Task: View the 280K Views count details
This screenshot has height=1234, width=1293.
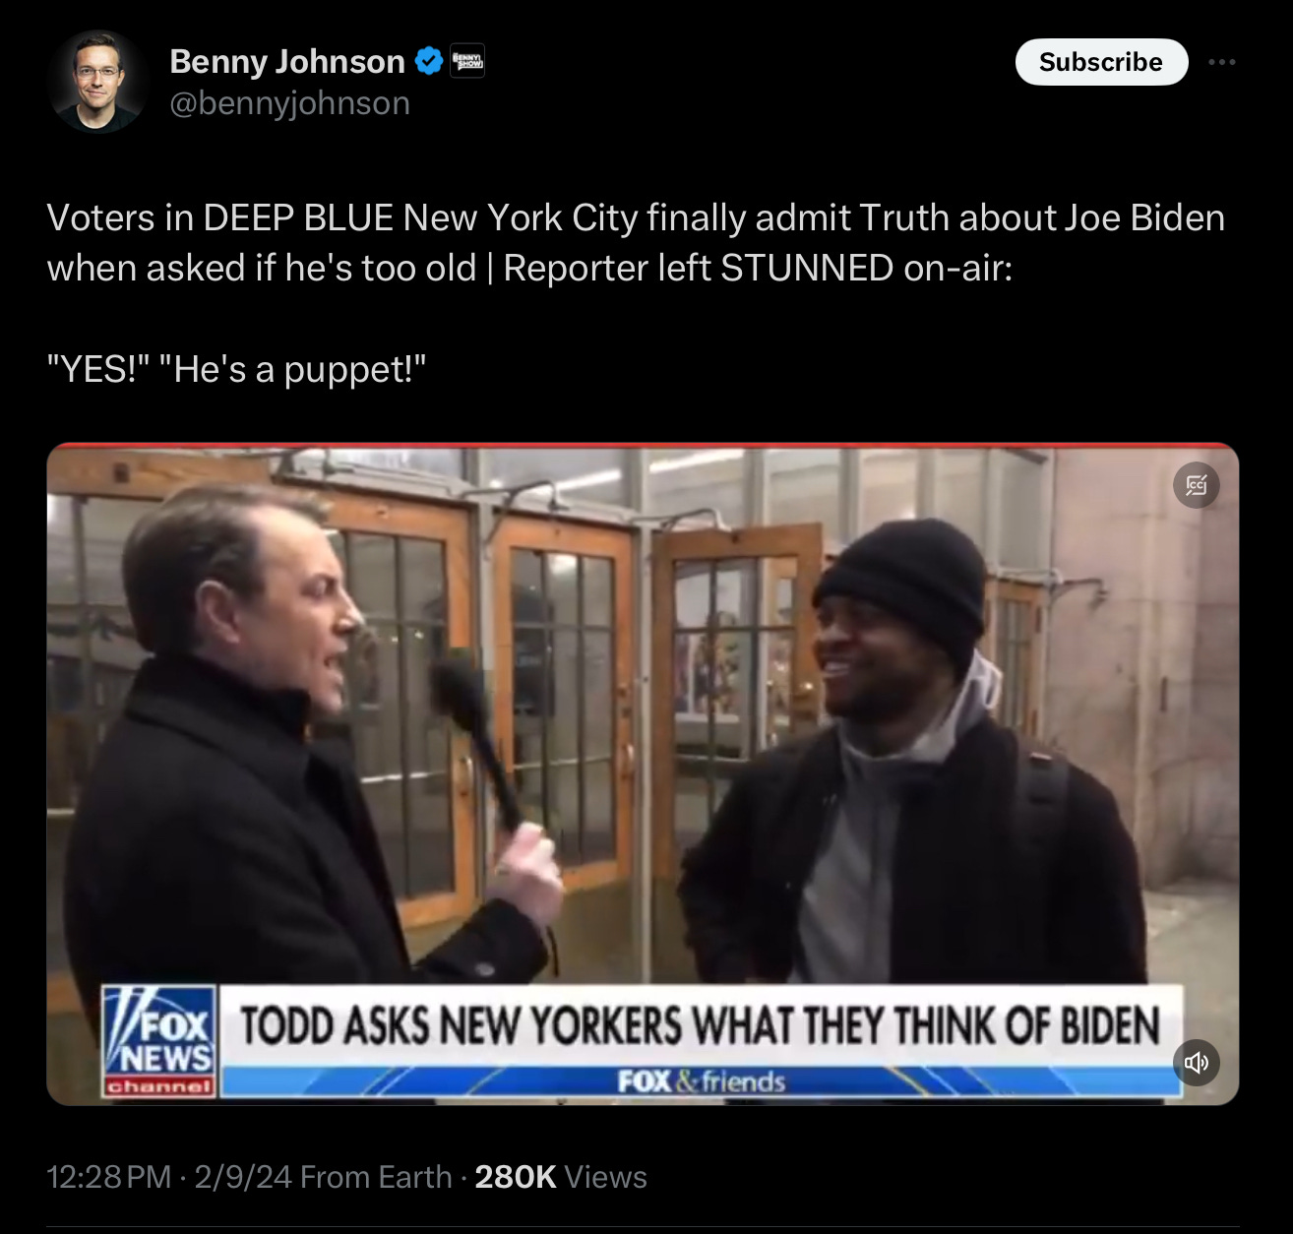Action: click(561, 1177)
